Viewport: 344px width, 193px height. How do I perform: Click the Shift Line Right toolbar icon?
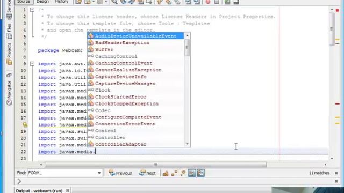click(x=197, y=2)
